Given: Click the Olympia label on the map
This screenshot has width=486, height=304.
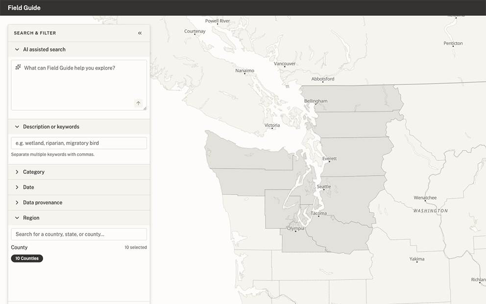Looking at the screenshot, I should (295, 228).
